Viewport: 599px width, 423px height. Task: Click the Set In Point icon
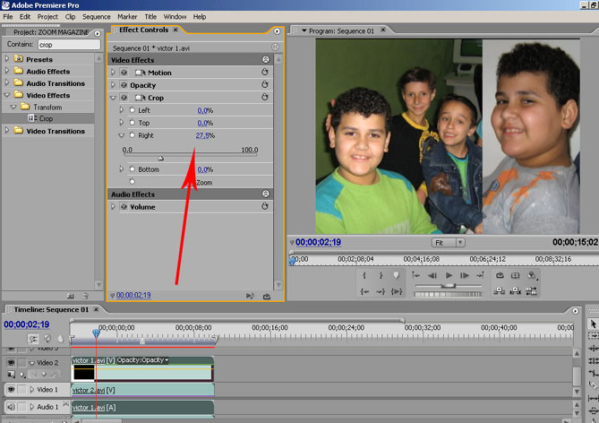coord(364,275)
